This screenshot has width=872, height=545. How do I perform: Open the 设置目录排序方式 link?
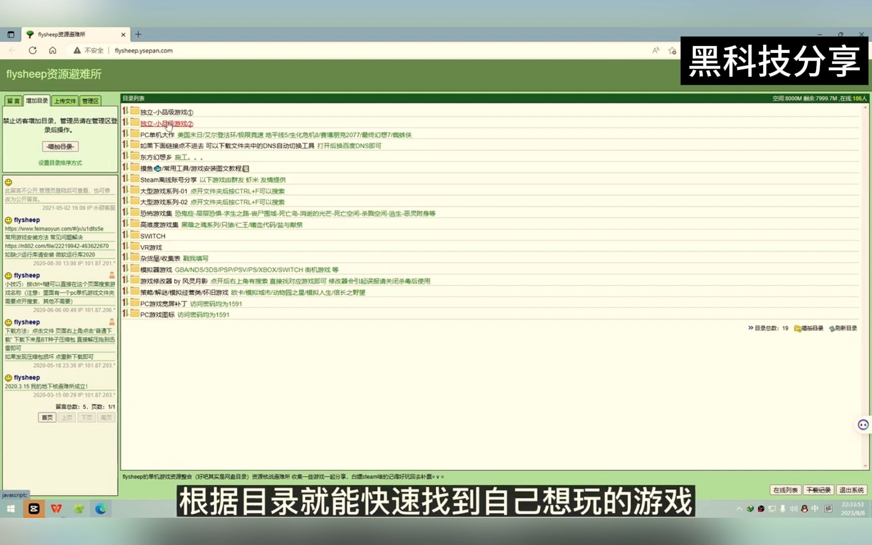[x=60, y=163]
